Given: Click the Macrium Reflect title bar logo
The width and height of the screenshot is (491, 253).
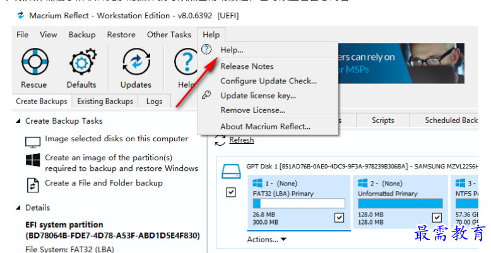Looking at the screenshot, I should (21, 15).
